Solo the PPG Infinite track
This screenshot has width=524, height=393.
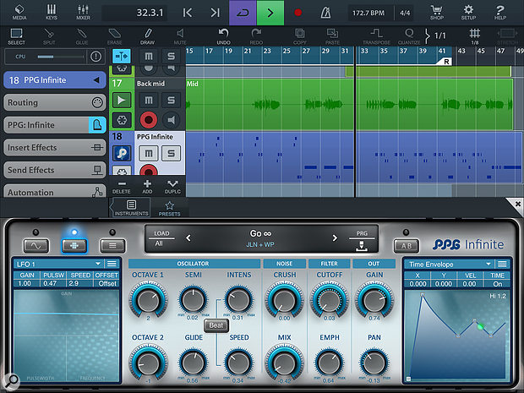tap(171, 153)
